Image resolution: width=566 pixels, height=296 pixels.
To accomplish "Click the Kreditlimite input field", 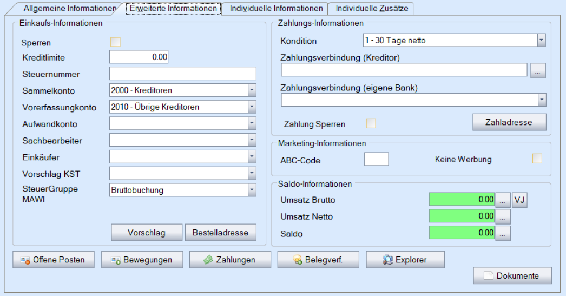I will click(x=139, y=57).
